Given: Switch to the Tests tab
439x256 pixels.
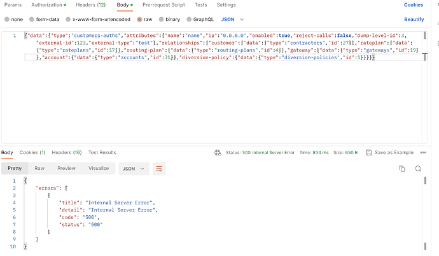Looking at the screenshot, I should tap(201, 4).
